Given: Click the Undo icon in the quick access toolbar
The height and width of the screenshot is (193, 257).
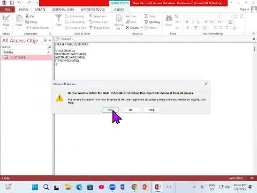Looking at the screenshot, I should 19,3.
